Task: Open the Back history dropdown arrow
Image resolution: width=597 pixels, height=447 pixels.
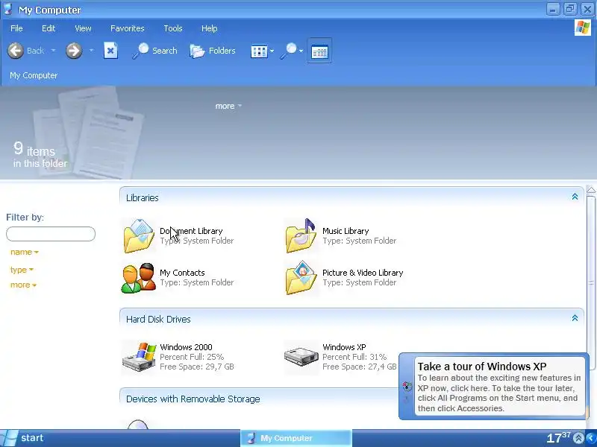Action: (53, 50)
